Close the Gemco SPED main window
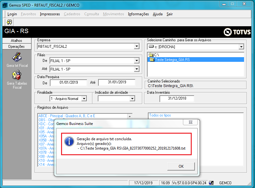This screenshot has width=255, height=188. coord(244,4)
